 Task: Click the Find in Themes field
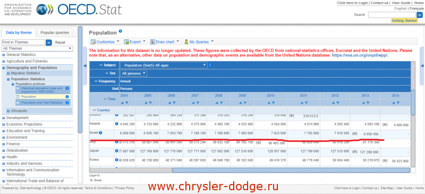pos(23,43)
